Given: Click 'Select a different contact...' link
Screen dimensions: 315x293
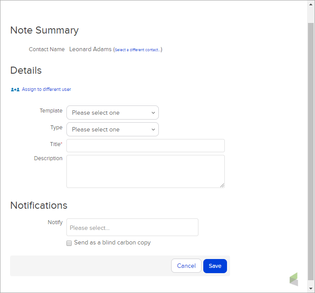Looking at the screenshot, I should pos(138,50).
